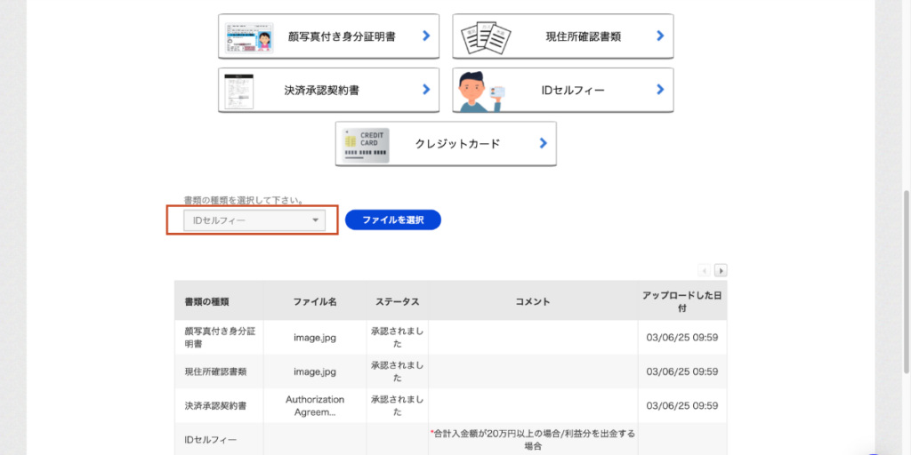Click the payment authorization agreement document icon

240,90
